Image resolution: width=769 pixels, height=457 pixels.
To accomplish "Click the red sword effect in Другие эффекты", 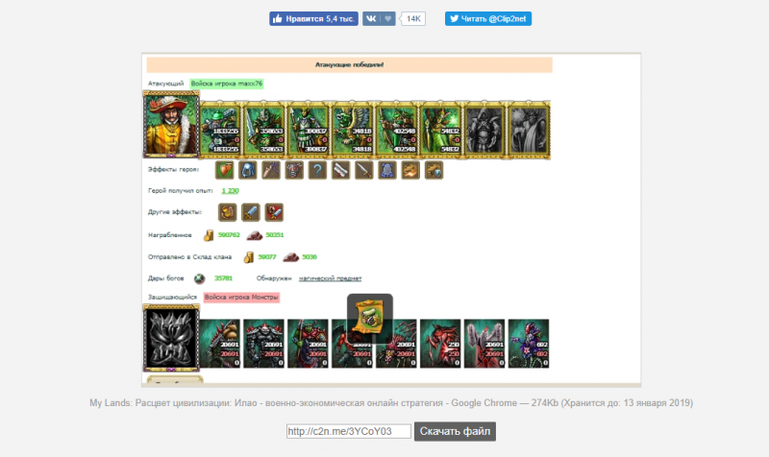I will (x=274, y=212).
